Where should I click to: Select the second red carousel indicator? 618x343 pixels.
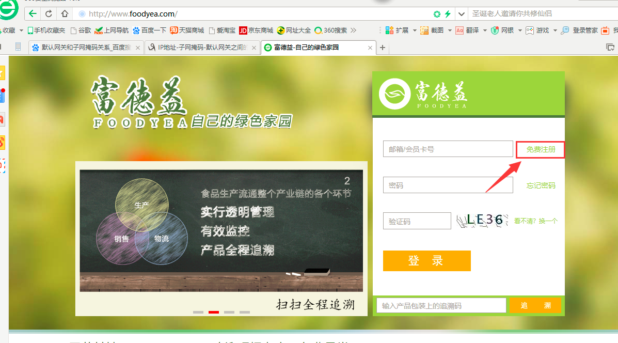214,312
